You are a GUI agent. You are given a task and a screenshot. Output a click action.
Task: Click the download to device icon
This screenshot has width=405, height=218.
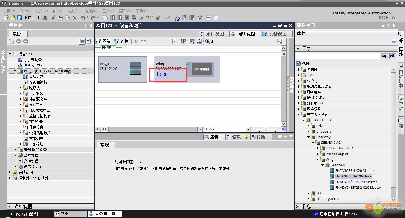113,18
